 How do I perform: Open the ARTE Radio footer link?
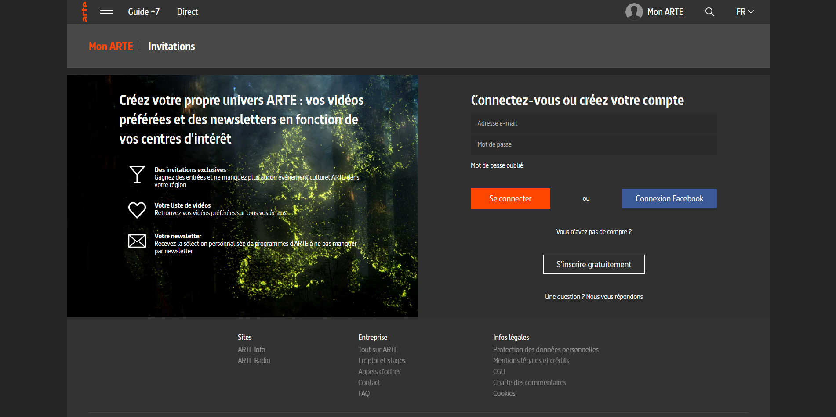click(x=254, y=360)
